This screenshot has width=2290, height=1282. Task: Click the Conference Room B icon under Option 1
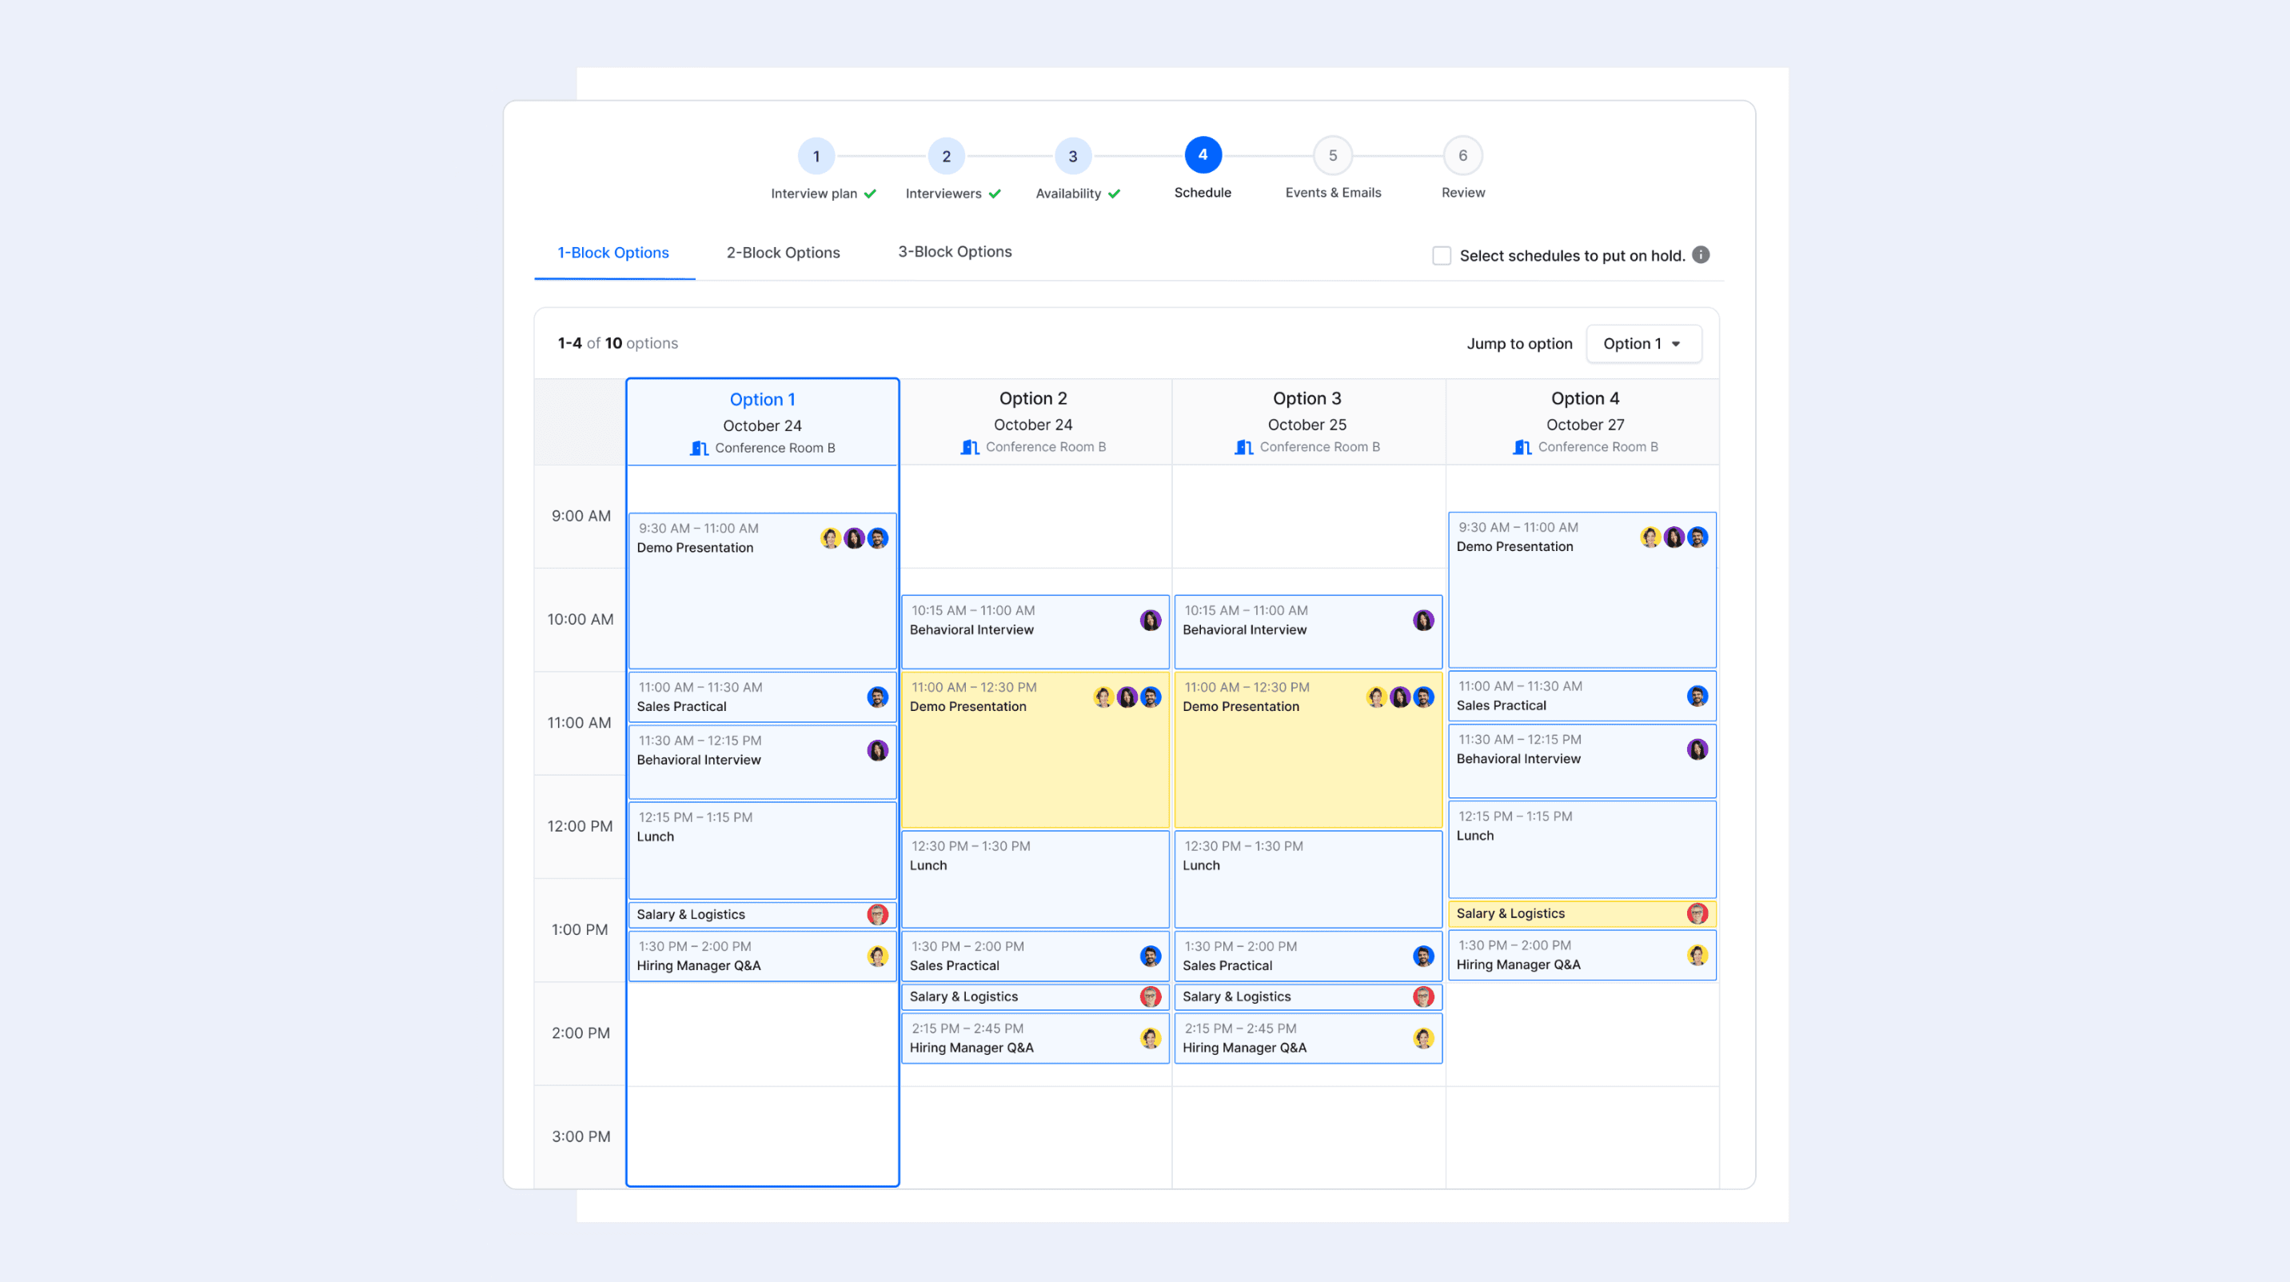click(x=699, y=448)
